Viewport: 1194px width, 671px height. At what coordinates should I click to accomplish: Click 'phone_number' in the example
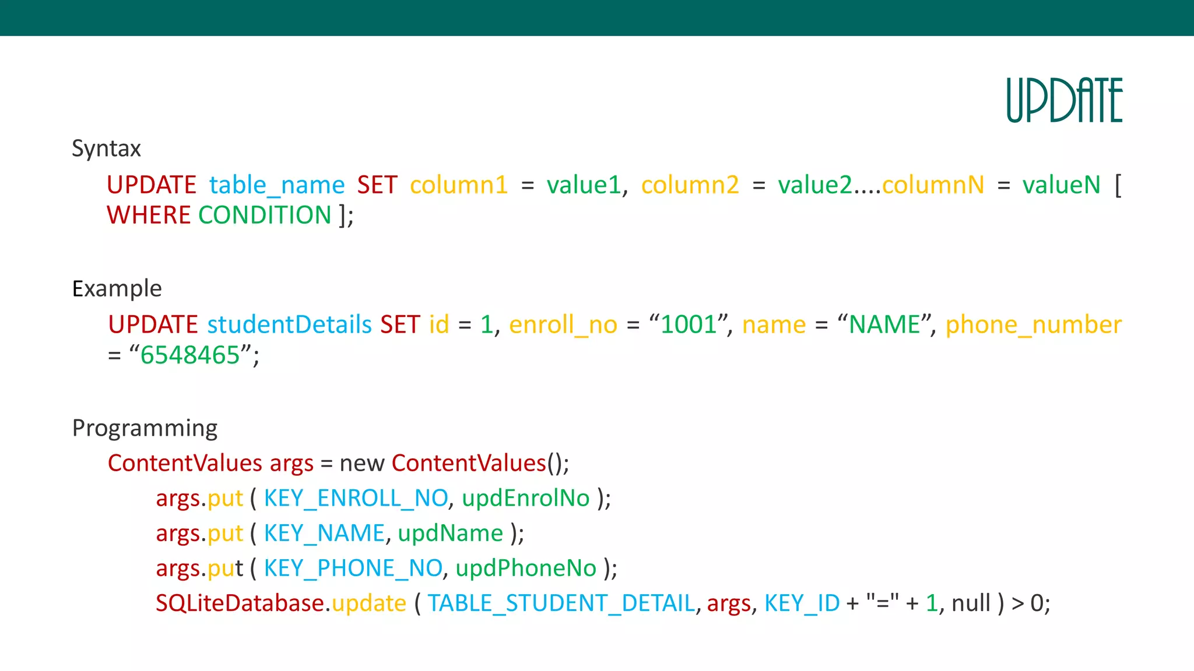click(x=1034, y=325)
